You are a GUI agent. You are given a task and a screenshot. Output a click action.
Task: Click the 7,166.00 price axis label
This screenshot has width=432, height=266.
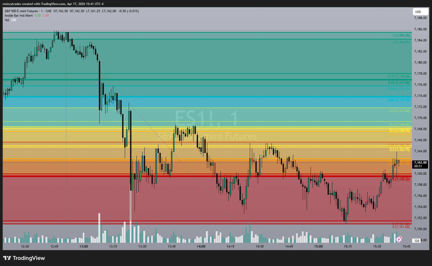(420, 140)
